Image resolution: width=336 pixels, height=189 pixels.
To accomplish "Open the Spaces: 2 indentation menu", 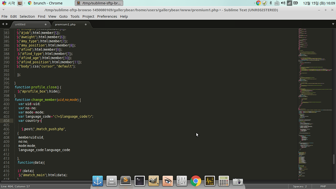I will click(x=300, y=186).
